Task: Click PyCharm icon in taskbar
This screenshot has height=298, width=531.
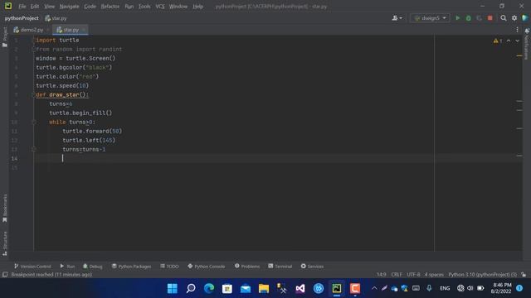Action: [x=337, y=288]
